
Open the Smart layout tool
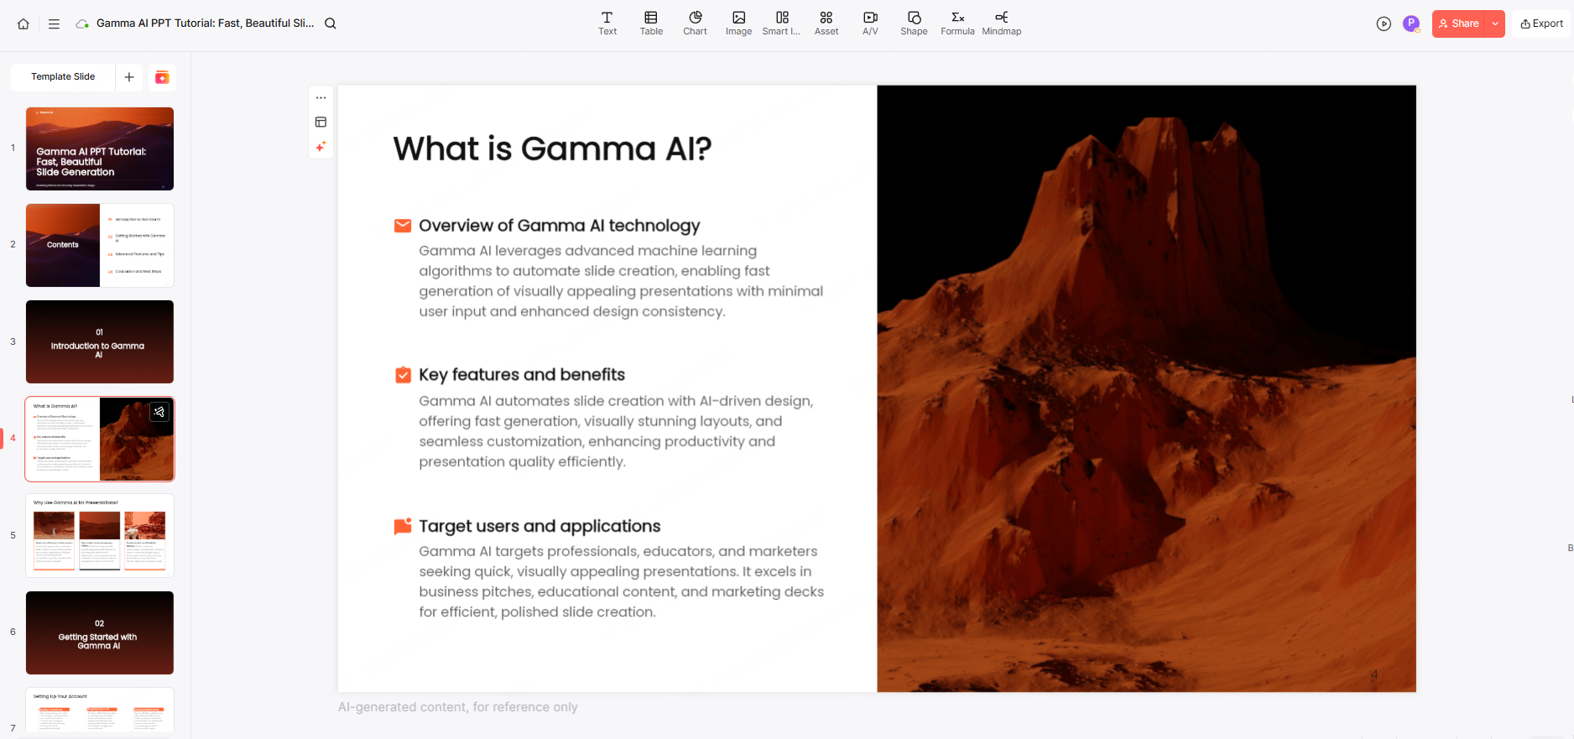781,23
